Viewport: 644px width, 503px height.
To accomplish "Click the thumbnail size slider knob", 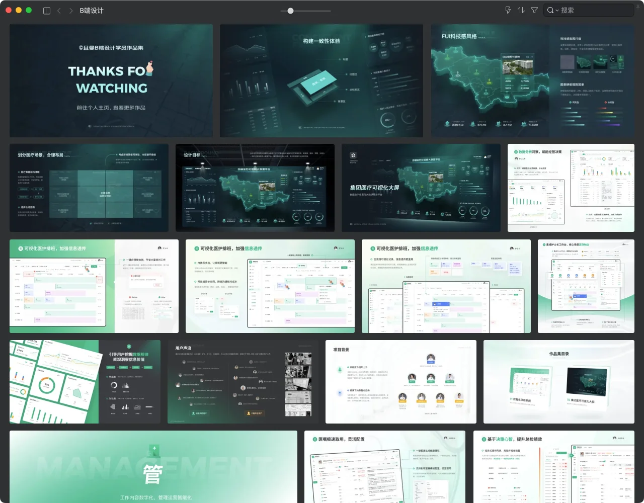I will 290,11.
